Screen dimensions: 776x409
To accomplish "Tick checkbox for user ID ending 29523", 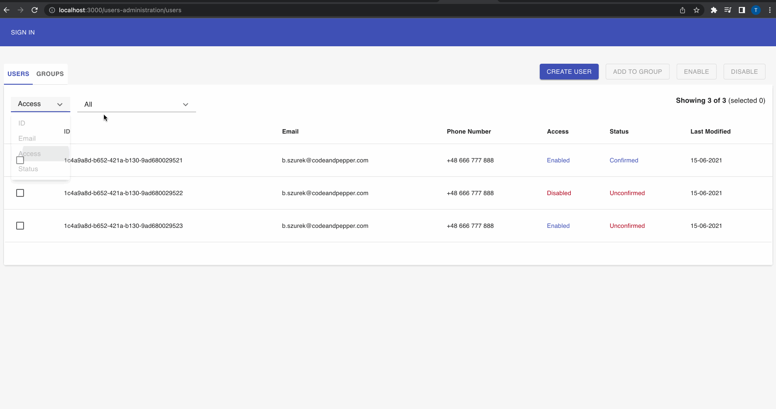I will [20, 226].
